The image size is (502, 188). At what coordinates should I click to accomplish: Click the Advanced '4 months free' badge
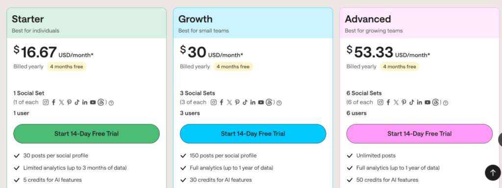click(400, 67)
